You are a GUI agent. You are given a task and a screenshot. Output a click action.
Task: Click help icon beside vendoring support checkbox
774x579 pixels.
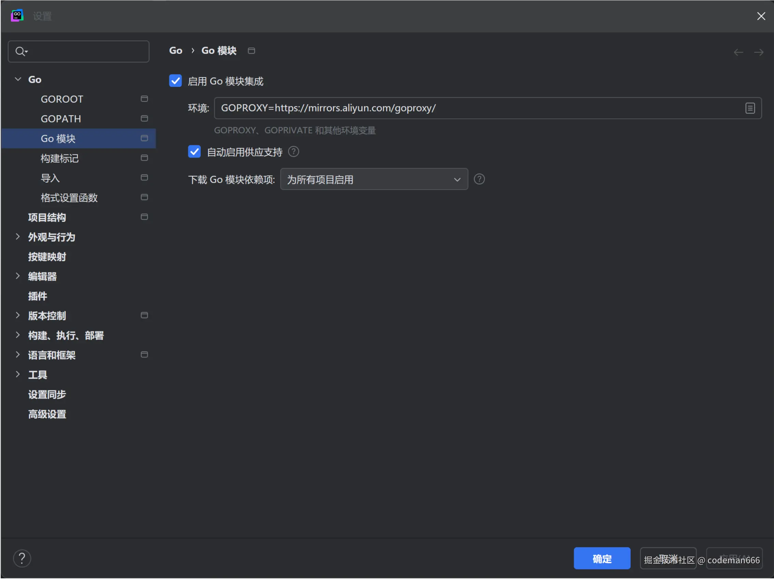click(x=293, y=152)
